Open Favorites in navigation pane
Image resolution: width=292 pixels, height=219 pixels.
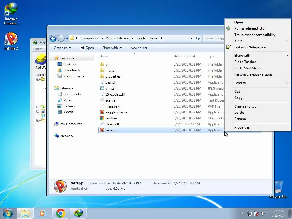pos(67,58)
